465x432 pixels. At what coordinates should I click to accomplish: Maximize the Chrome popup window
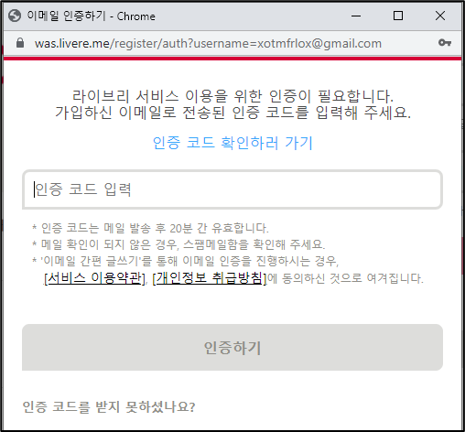(x=398, y=16)
